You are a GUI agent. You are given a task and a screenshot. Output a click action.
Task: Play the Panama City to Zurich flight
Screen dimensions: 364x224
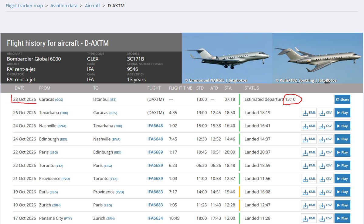pyautogui.click(x=342, y=218)
